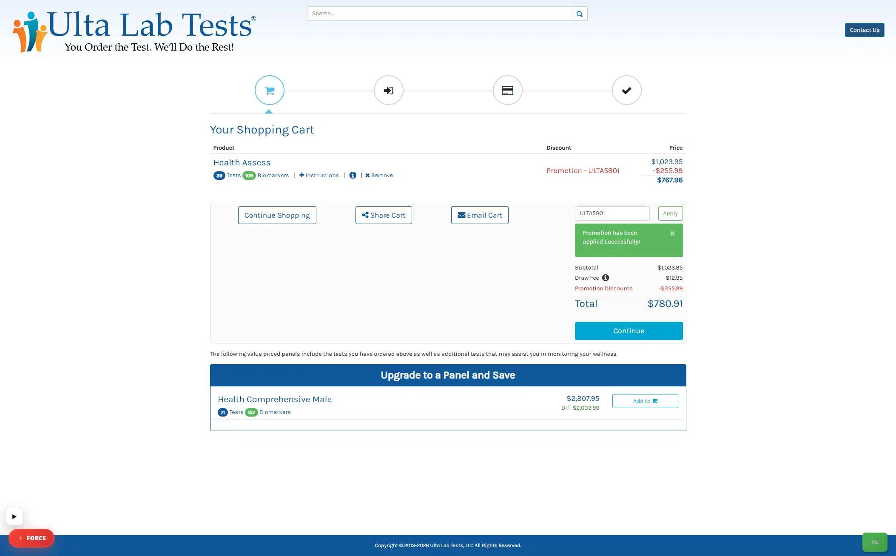896x556 pixels.
Task: Click the credit card payment step icon
Action: pyautogui.click(x=507, y=90)
